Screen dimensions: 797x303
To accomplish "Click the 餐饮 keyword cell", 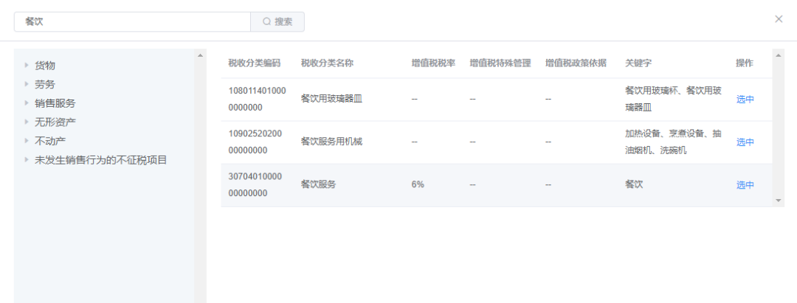I will pyautogui.click(x=634, y=185).
